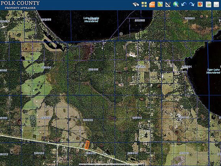The height and width of the screenshot is (166, 221).
Task: Open the four-square grid selection tool
Action: coord(144,4)
